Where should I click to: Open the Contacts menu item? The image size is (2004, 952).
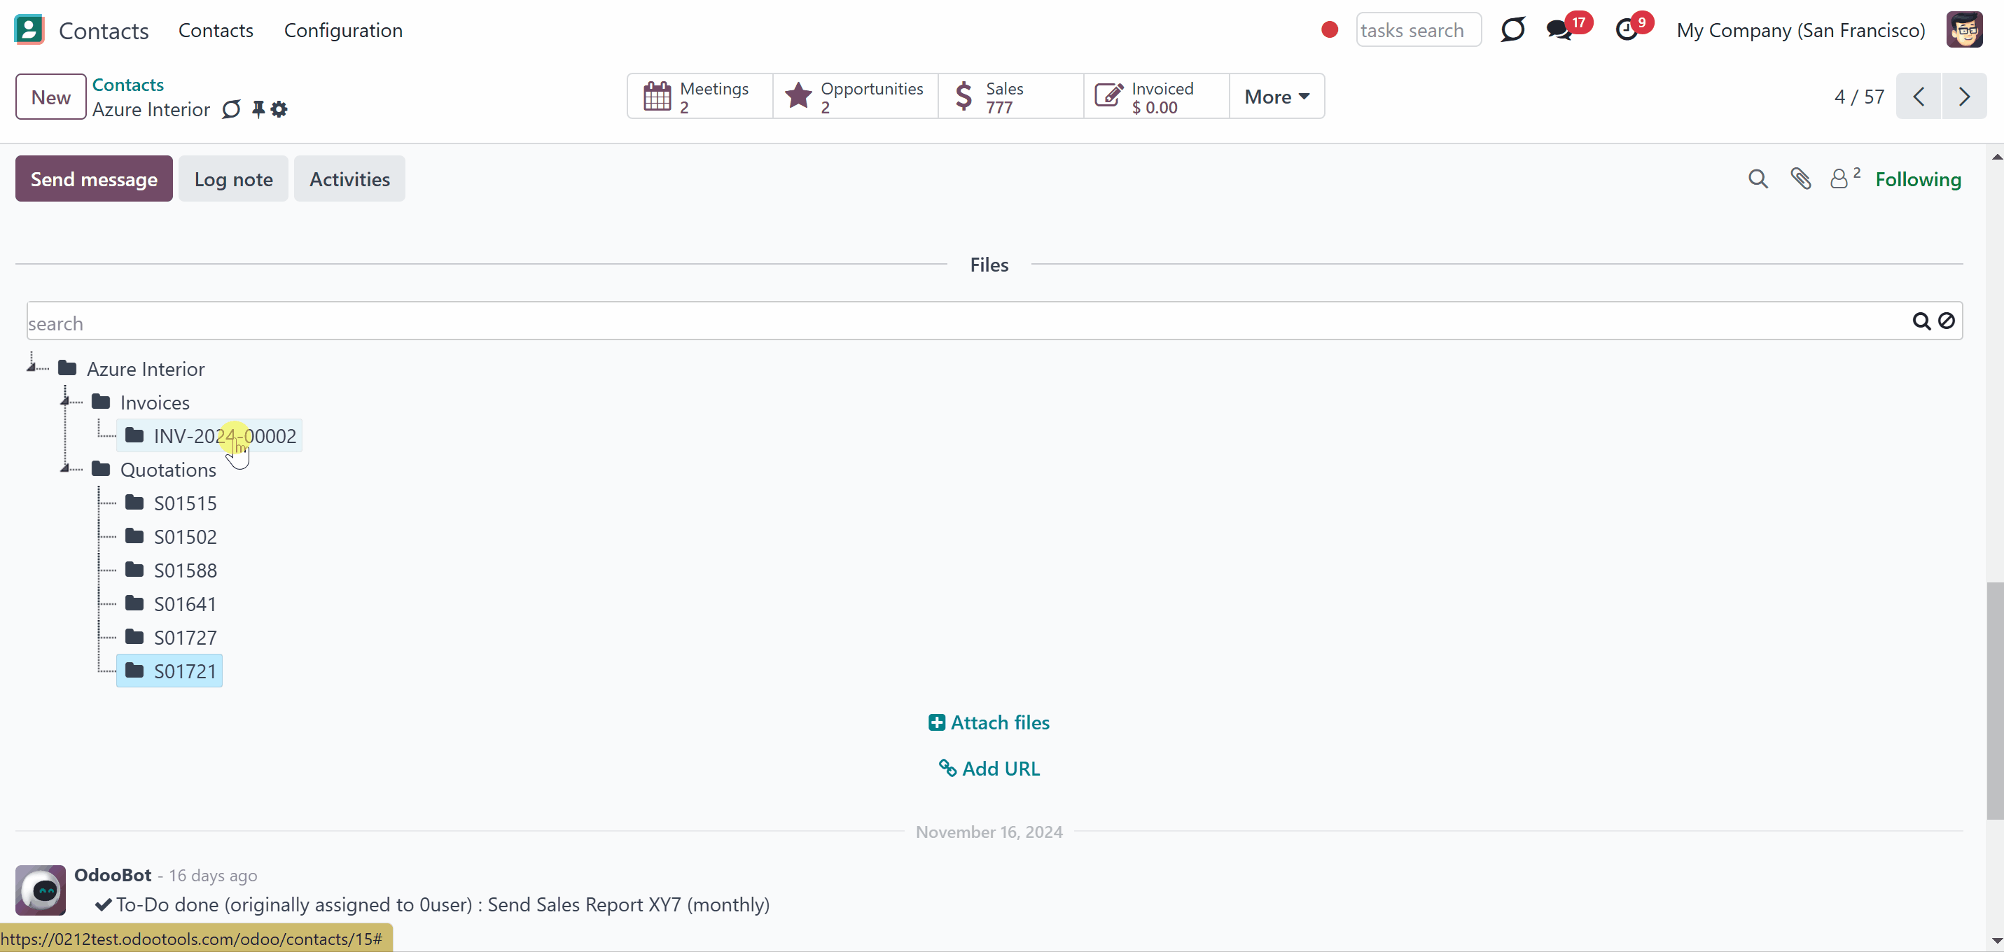216,30
